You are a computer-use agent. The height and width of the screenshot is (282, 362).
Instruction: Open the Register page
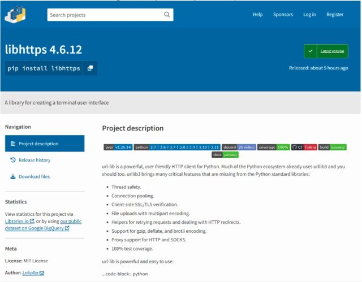335,15
